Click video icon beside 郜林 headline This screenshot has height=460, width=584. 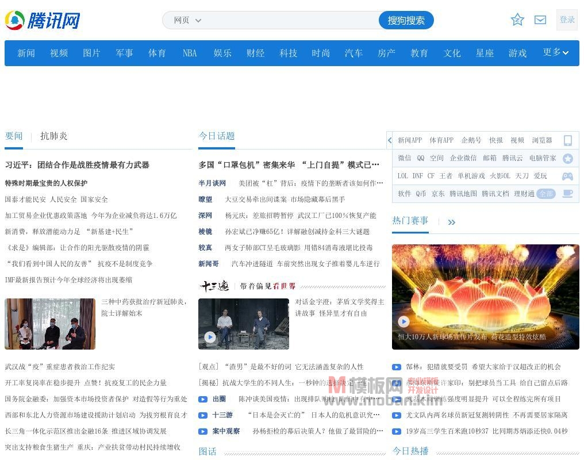tap(396, 367)
